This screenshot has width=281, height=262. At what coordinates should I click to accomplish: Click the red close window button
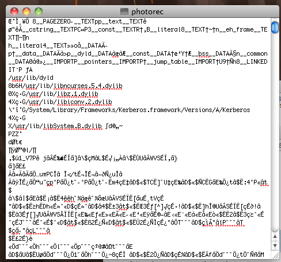[x=14, y=11]
